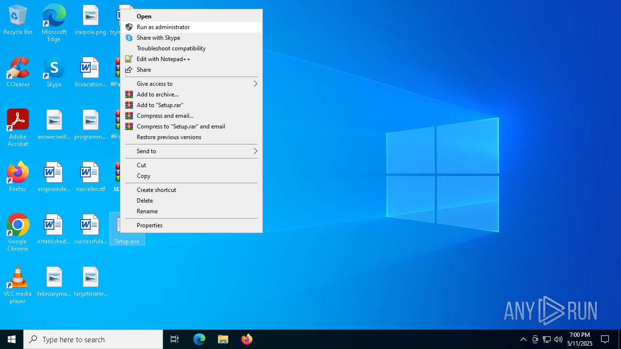Select the iraqrole.png file icon
Image resolution: width=621 pixels, height=349 pixels.
pyautogui.click(x=91, y=20)
